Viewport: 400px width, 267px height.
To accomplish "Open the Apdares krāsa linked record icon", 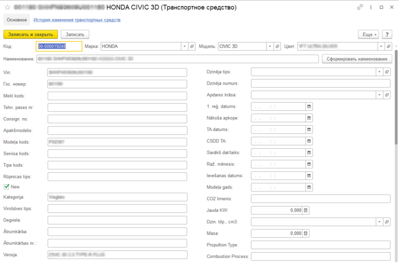I will coord(387,95).
